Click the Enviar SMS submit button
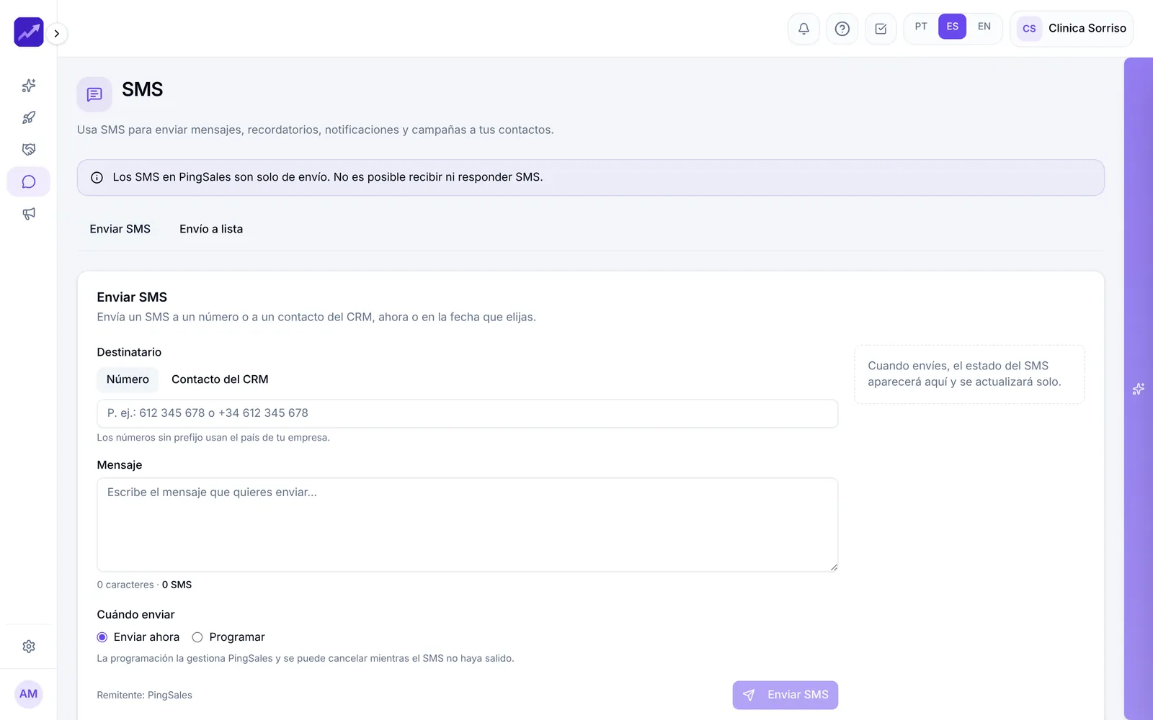The width and height of the screenshot is (1153, 720). (x=785, y=695)
